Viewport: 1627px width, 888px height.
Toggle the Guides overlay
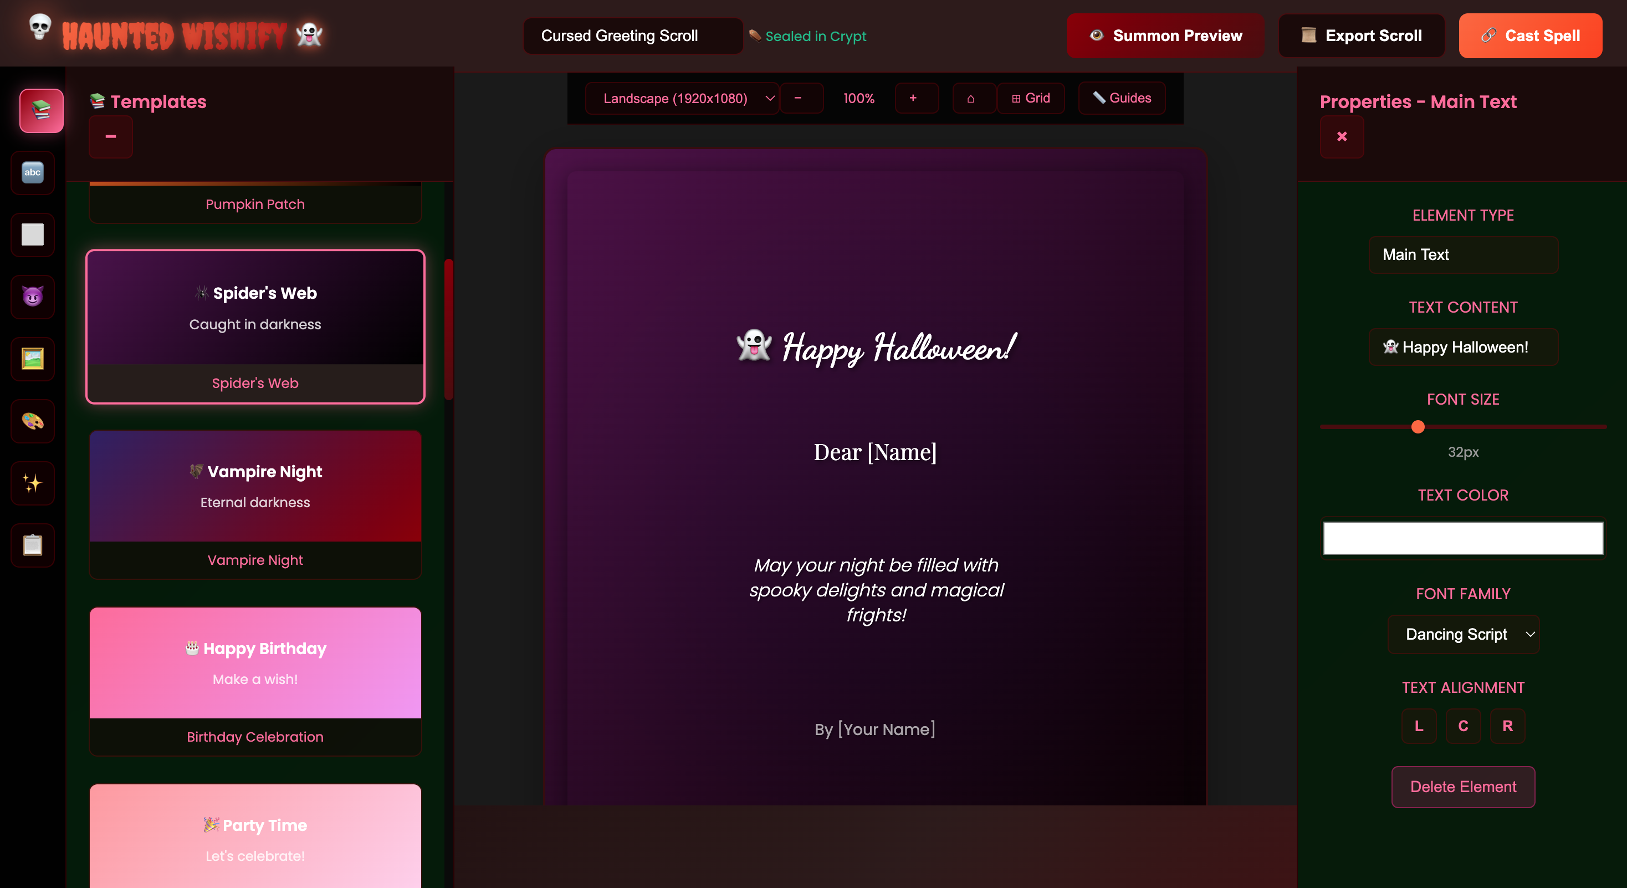click(x=1121, y=98)
